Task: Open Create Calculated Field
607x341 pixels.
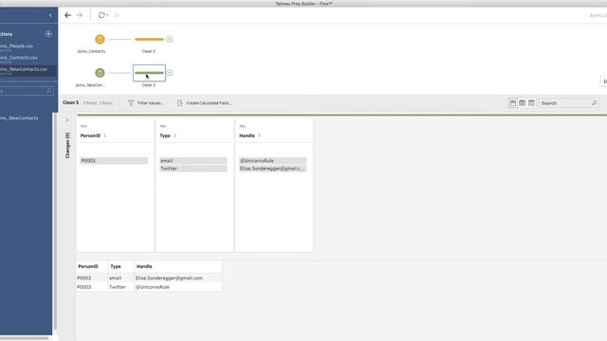Action: pos(204,103)
